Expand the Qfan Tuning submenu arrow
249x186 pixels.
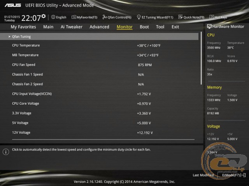click(x=9, y=36)
